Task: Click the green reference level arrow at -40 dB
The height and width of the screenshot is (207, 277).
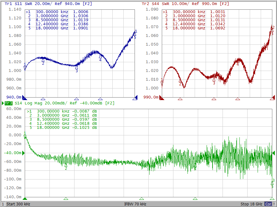Action: pos(23,153)
